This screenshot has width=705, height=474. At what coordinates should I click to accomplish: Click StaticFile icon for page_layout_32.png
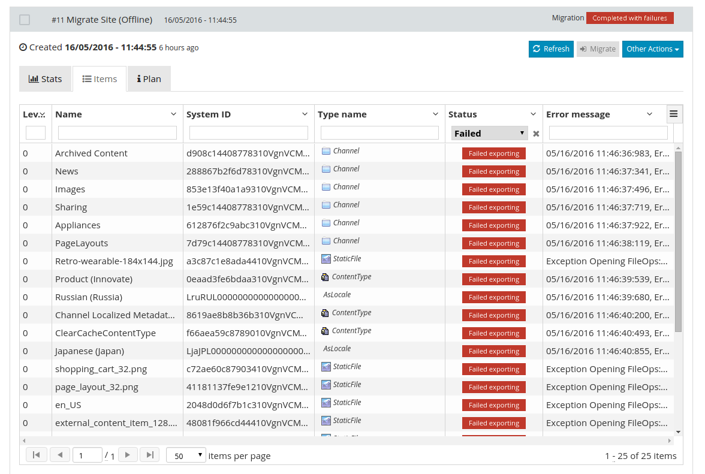326,385
